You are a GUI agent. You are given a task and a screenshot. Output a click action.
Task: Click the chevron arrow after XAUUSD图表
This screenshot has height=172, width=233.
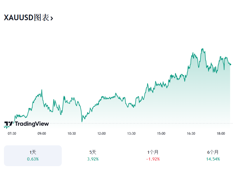[52, 19]
